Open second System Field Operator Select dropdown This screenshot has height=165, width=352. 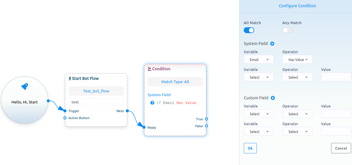pos(297,77)
